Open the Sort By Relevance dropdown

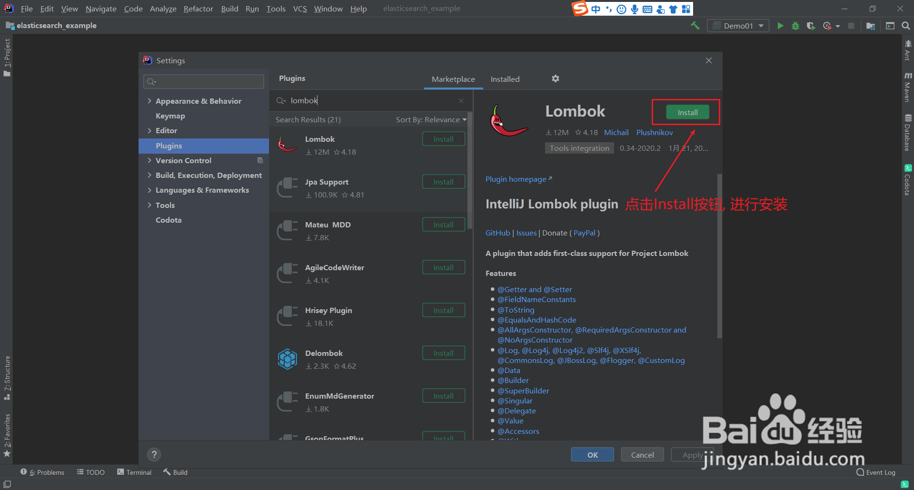pyautogui.click(x=431, y=119)
